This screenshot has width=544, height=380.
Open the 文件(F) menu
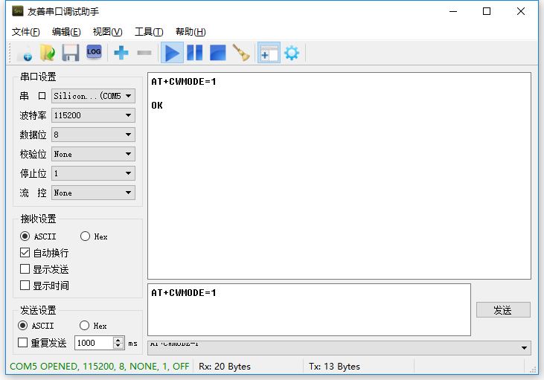coord(25,32)
